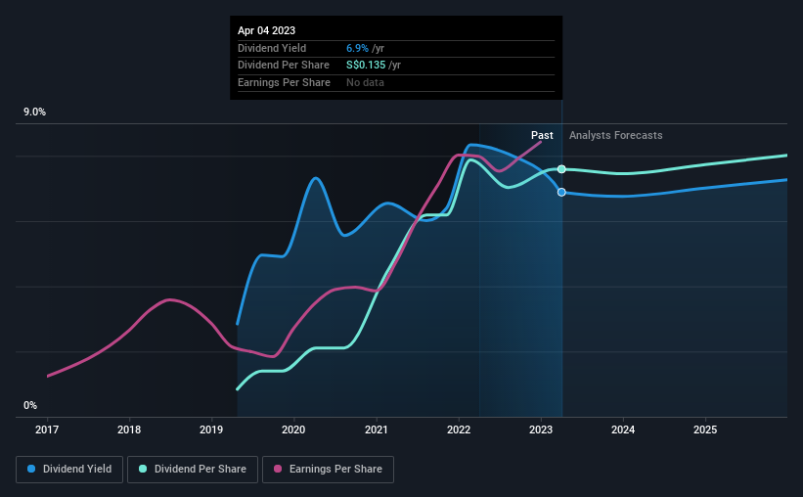Click the teal Dividend Per Share legend dot
Screen dimensions: 803x497
click(143, 469)
